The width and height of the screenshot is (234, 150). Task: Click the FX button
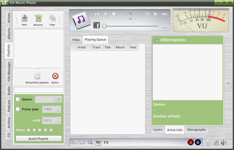point(106,143)
